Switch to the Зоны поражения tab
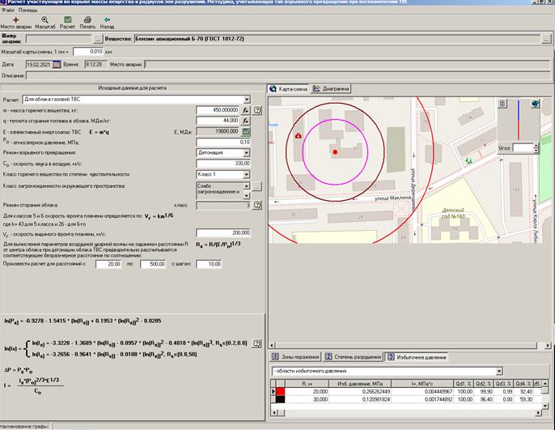This screenshot has height=430, width=555. click(295, 356)
